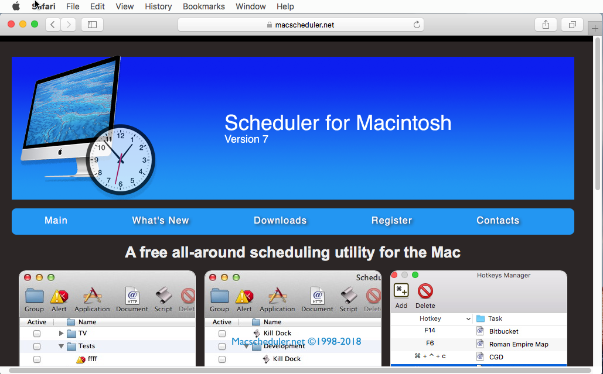
Task: Click Script icon in second screenshot
Action: 349,300
